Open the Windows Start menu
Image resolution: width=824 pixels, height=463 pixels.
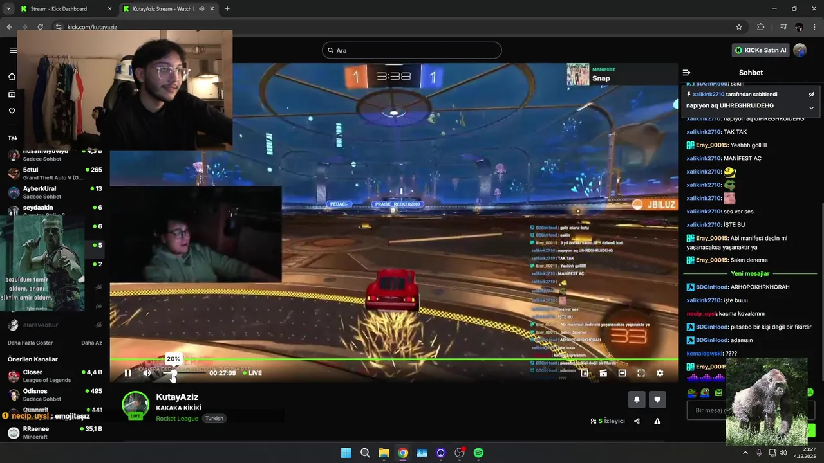pos(346,453)
